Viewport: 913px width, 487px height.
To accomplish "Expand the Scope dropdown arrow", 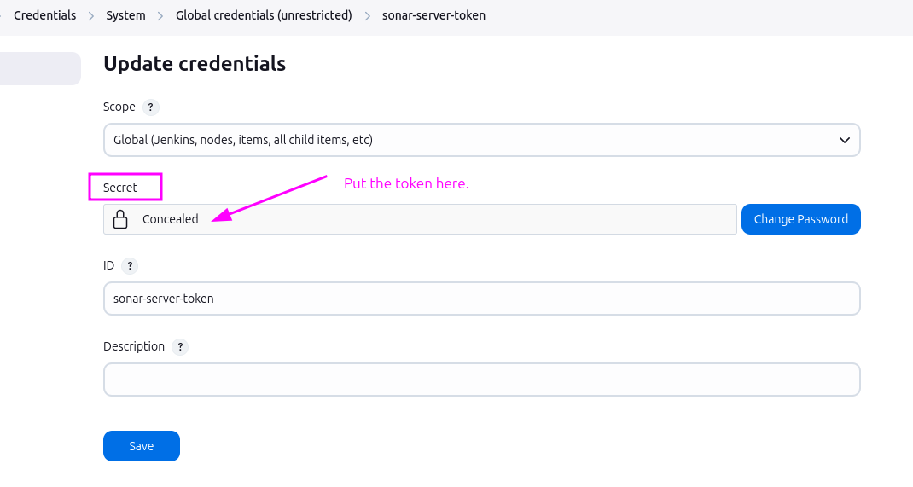I will (x=844, y=140).
